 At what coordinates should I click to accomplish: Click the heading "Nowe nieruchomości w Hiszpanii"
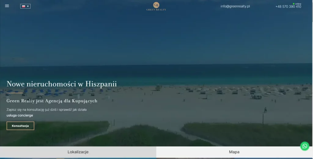tap(61, 84)
